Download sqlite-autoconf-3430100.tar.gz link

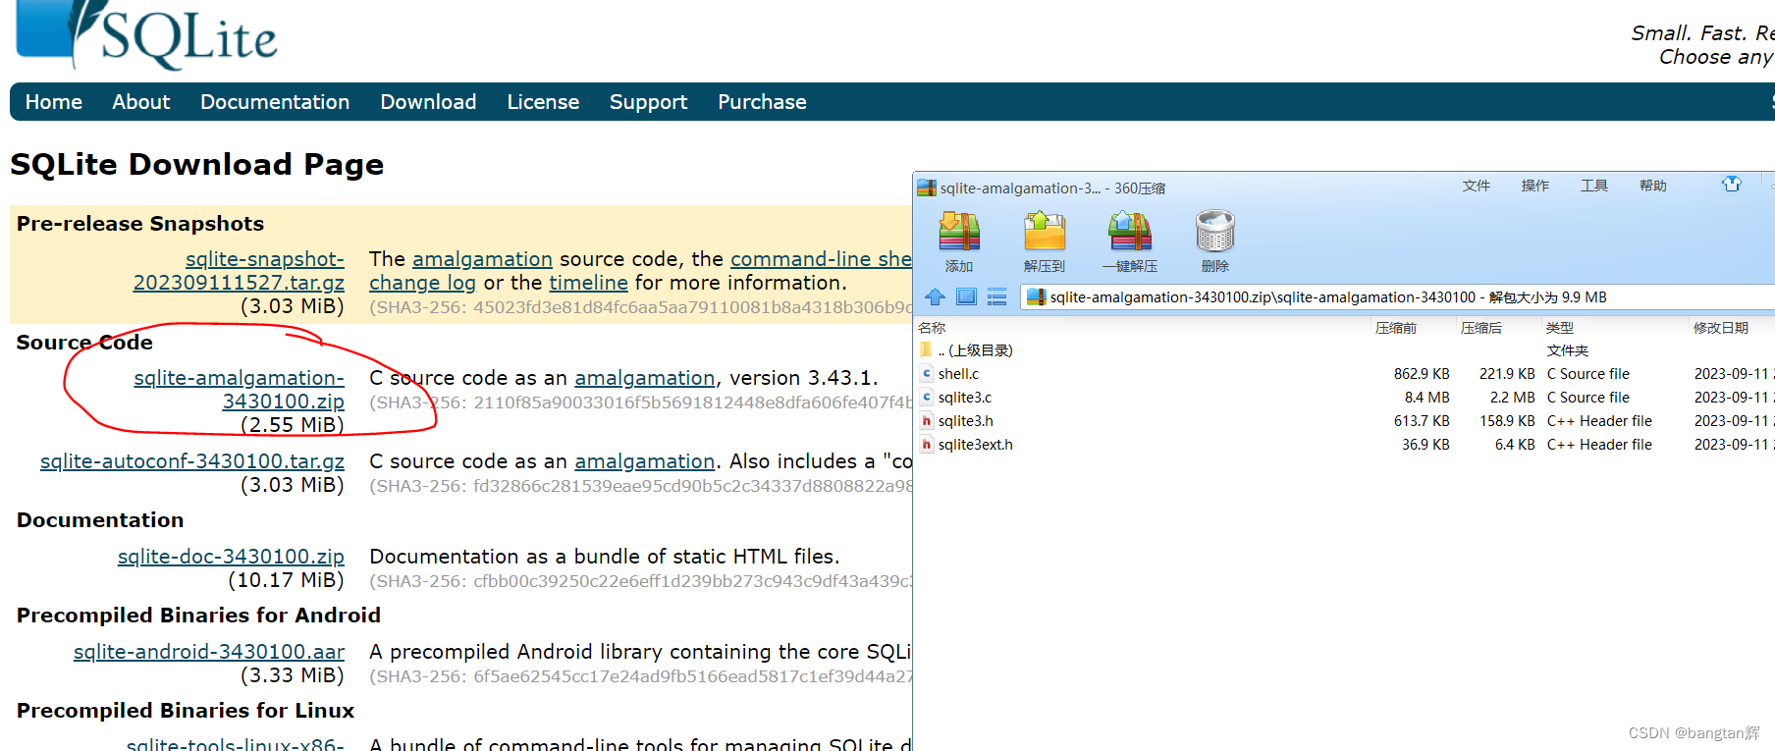point(192,461)
